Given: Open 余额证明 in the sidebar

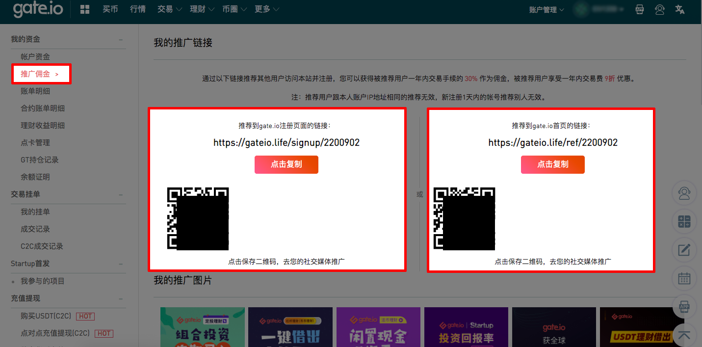Looking at the screenshot, I should point(35,177).
